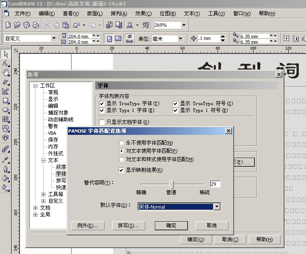Select 永不使用字体匹配 radio option
Screen dimensions: 306x254
[x=121, y=143]
